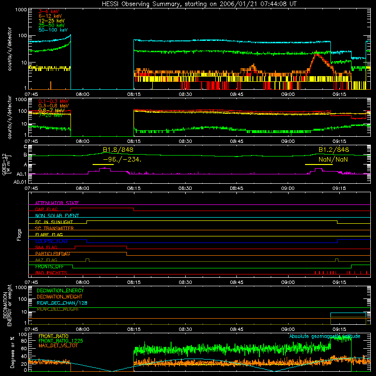Screen dimensions: 376x376
Task: Click the SAA_FLAG label
Action: click(x=46, y=247)
